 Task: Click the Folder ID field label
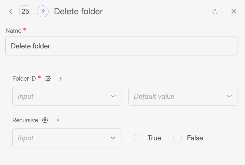tap(24, 78)
